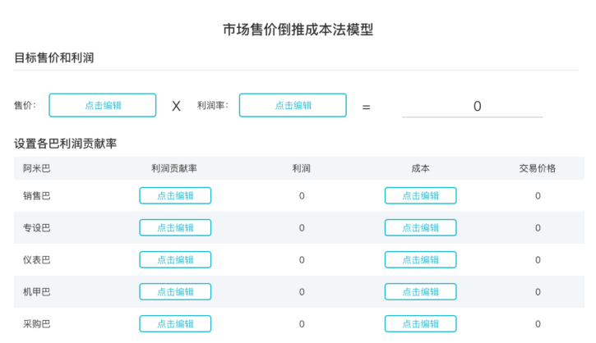Edit the 成本 for 机甲巴
This screenshot has width=596, height=343.
click(420, 291)
